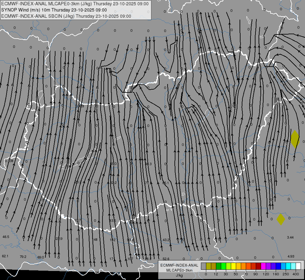The width and height of the screenshot is (305, 280).
Task: Click the map value 10.7
Action: (x=77, y=220)
